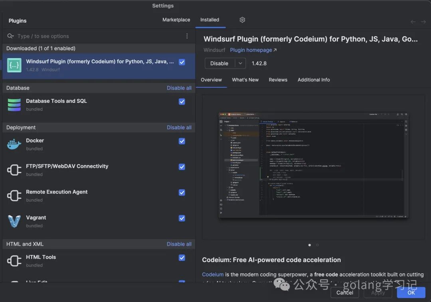Image resolution: width=431 pixels, height=302 pixels.
Task: Click the plugins settings gear icon
Action: [x=242, y=20]
